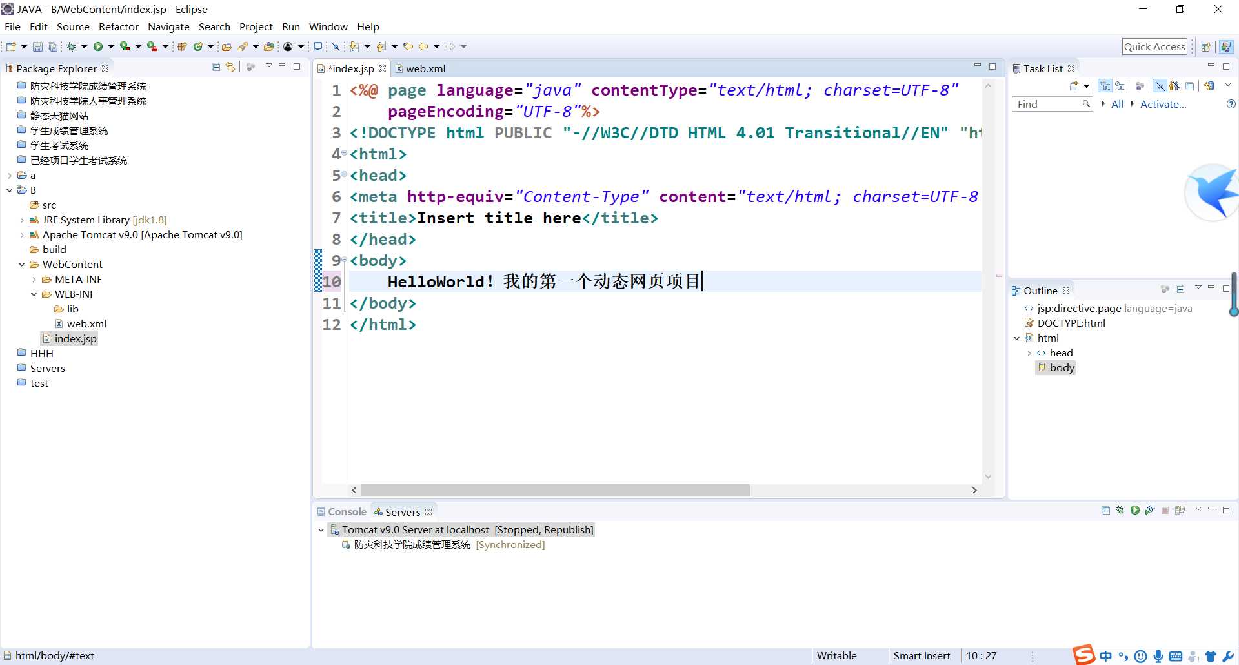Screen dimensions: 1239x665
Task: Click the Find field in Task List
Action: pos(1052,104)
